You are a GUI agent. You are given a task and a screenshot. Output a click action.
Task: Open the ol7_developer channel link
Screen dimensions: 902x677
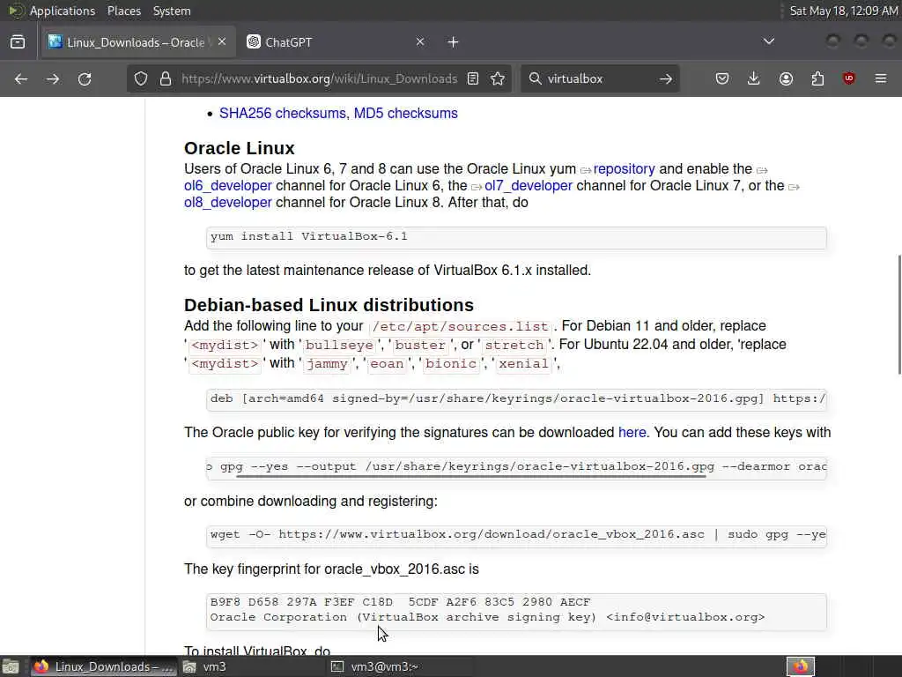529,186
